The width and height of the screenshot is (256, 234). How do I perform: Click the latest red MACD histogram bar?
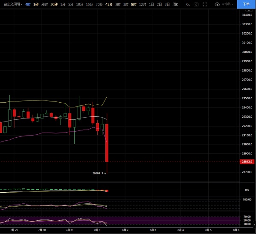pyautogui.click(x=107, y=191)
